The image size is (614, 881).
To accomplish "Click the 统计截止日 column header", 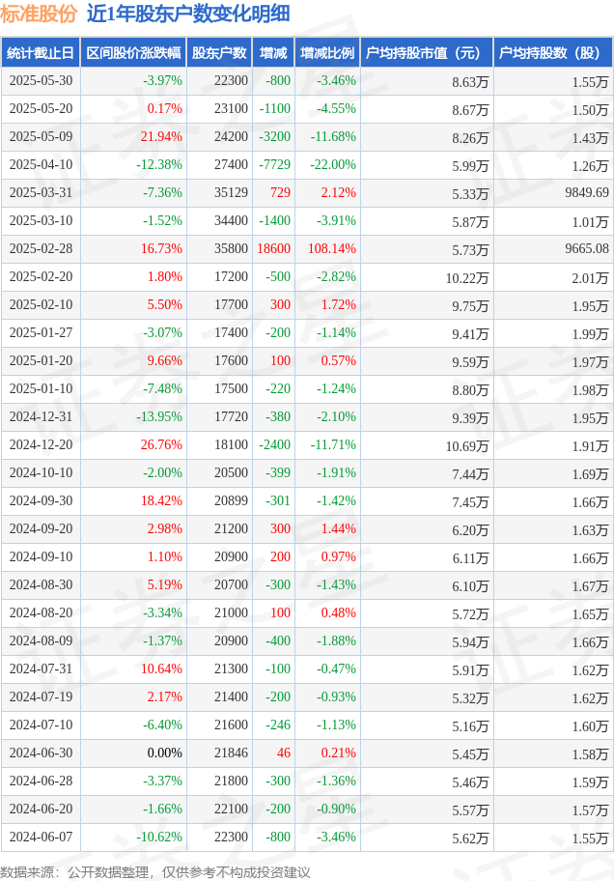I will pyautogui.click(x=40, y=53).
